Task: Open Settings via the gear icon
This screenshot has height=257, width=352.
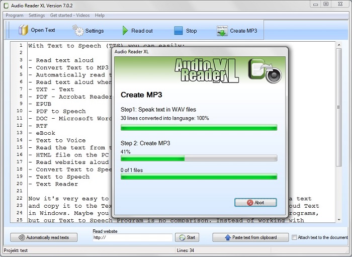Action: pyautogui.click(x=78, y=31)
